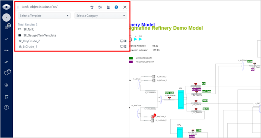Viewport: 261px width, 138px height.
Task: Select tk_LtCrude_1 search result
Action: (x=28, y=46)
